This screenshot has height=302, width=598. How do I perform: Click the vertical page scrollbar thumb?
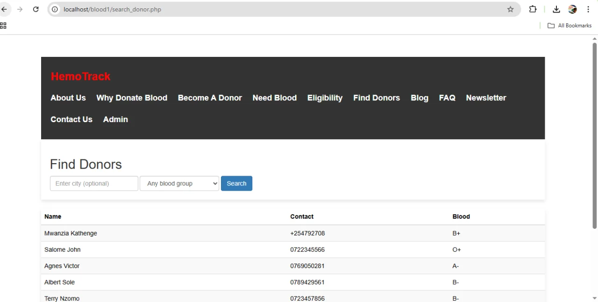click(595, 135)
